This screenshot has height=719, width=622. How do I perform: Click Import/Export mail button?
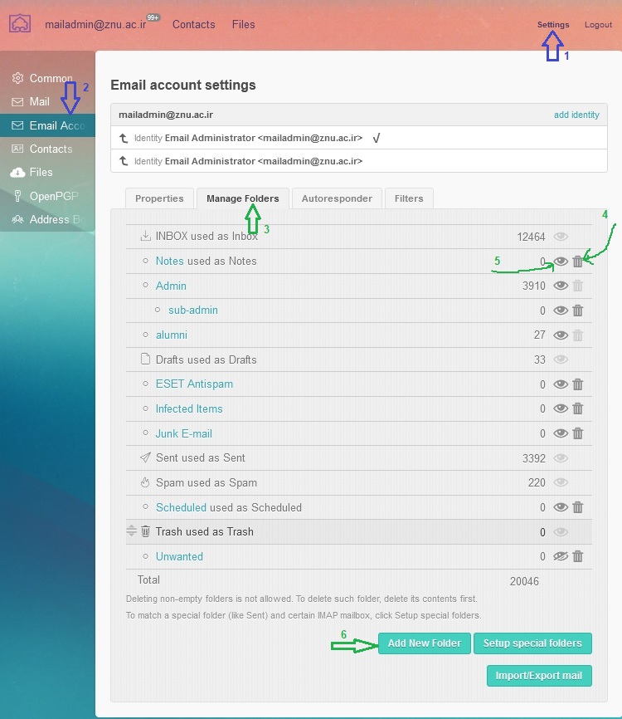pyautogui.click(x=539, y=676)
